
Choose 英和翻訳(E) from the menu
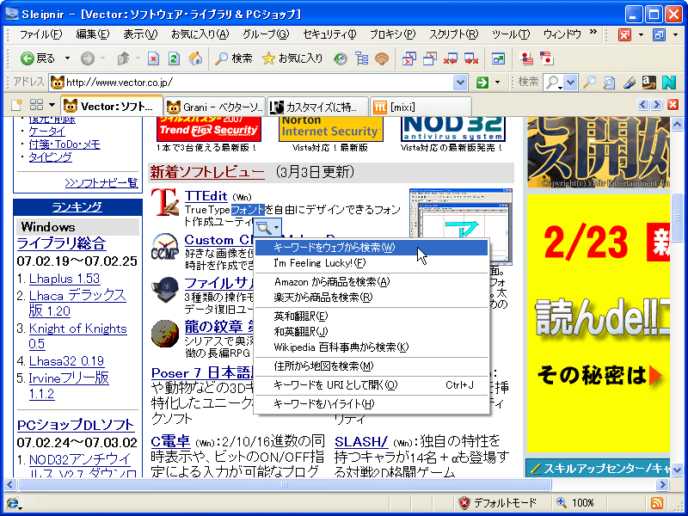point(372,316)
